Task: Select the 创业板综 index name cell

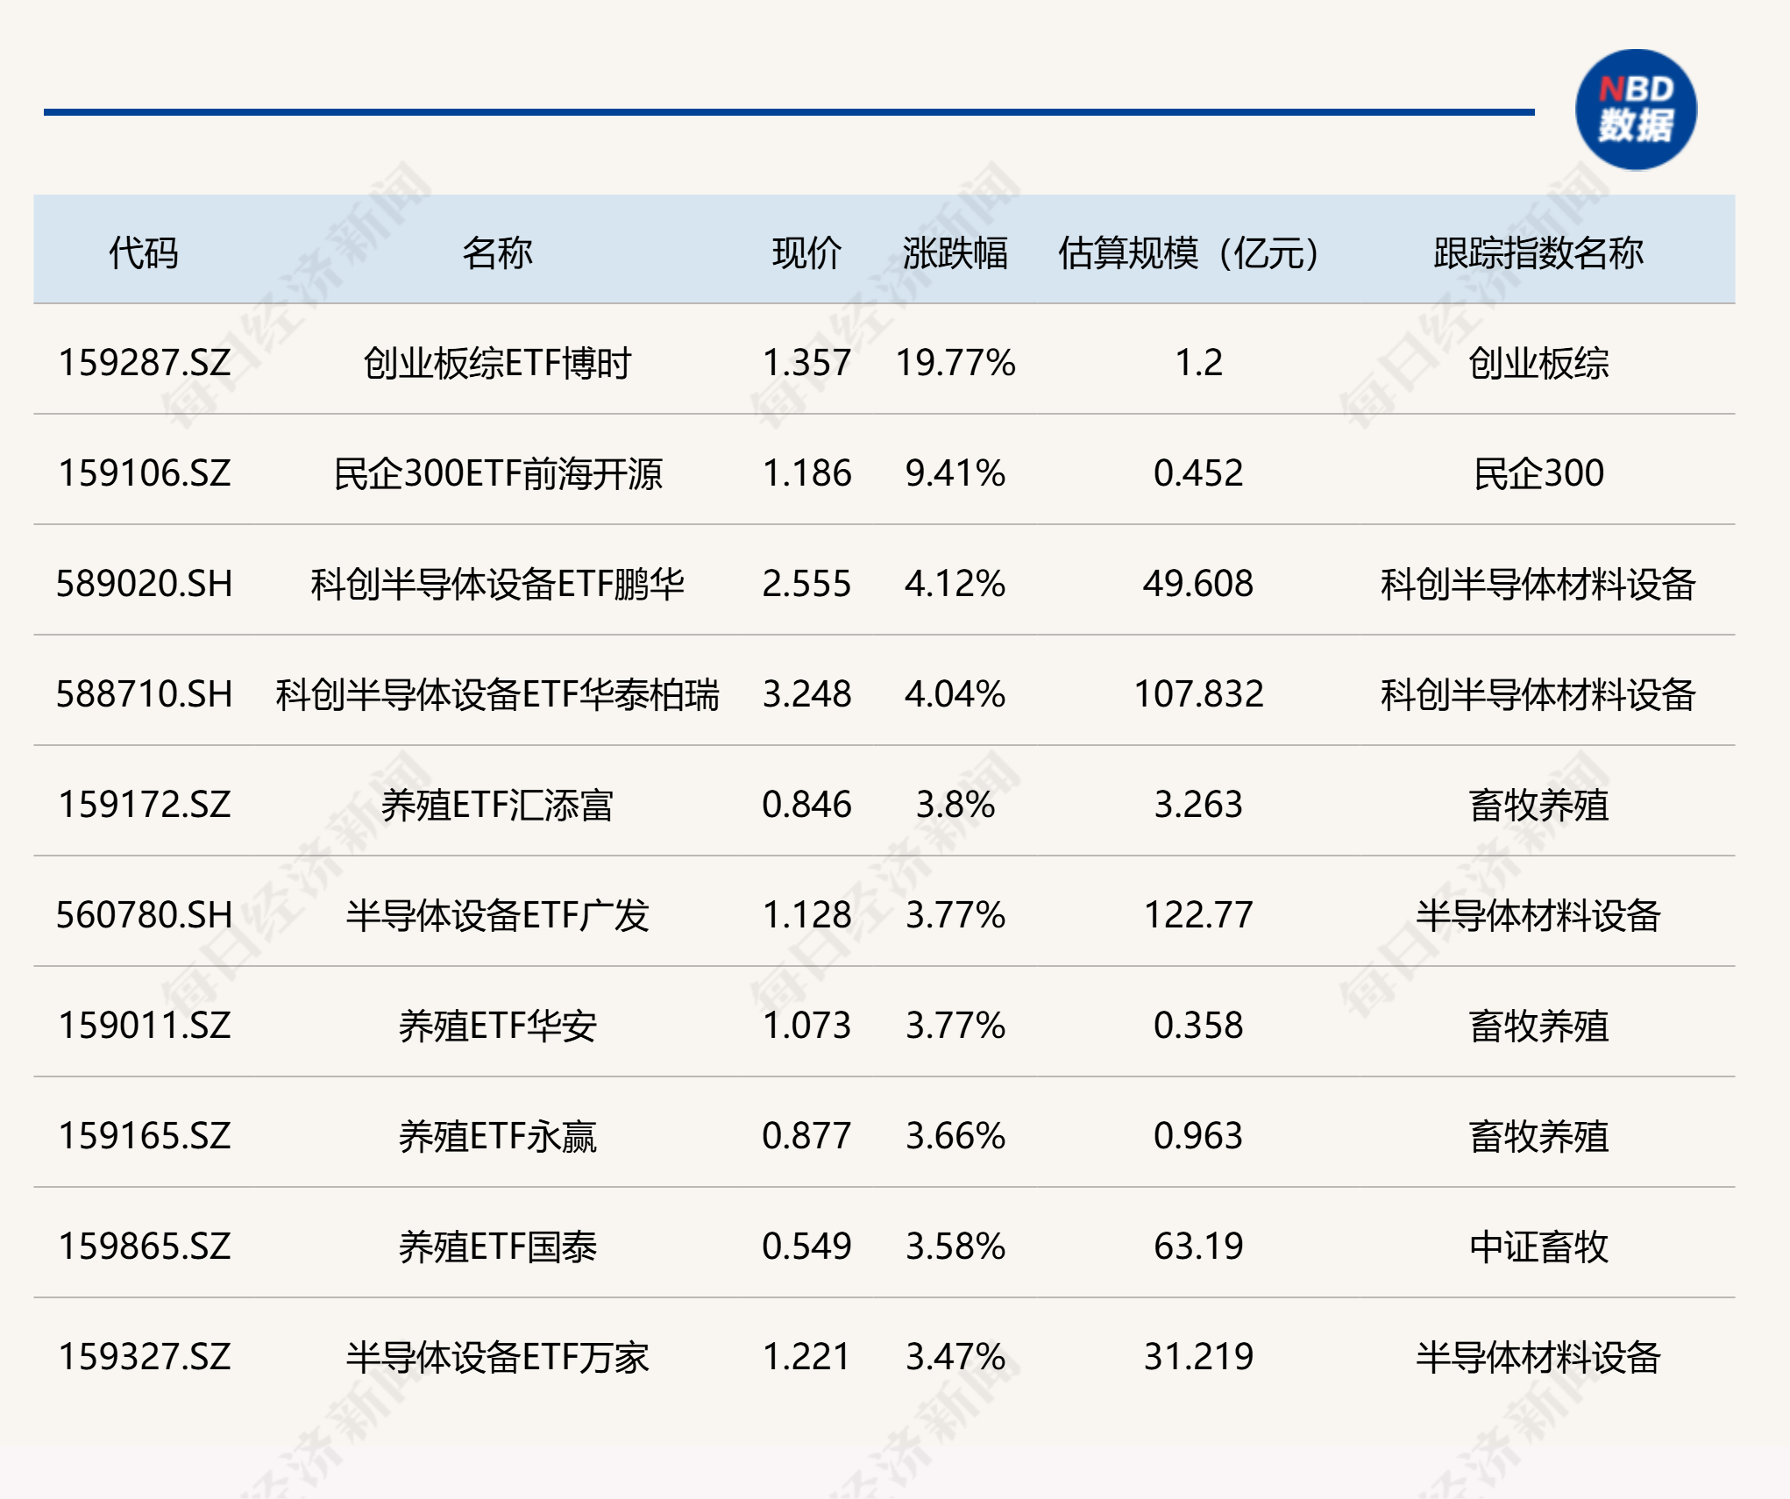Action: [x=1538, y=363]
